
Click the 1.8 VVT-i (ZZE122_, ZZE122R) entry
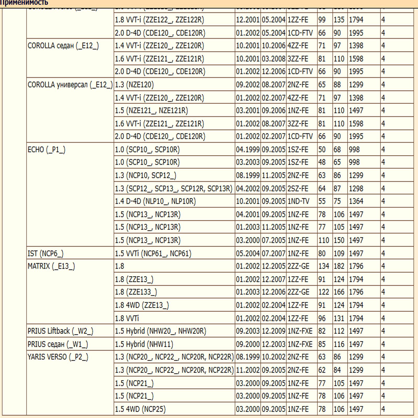159,20
